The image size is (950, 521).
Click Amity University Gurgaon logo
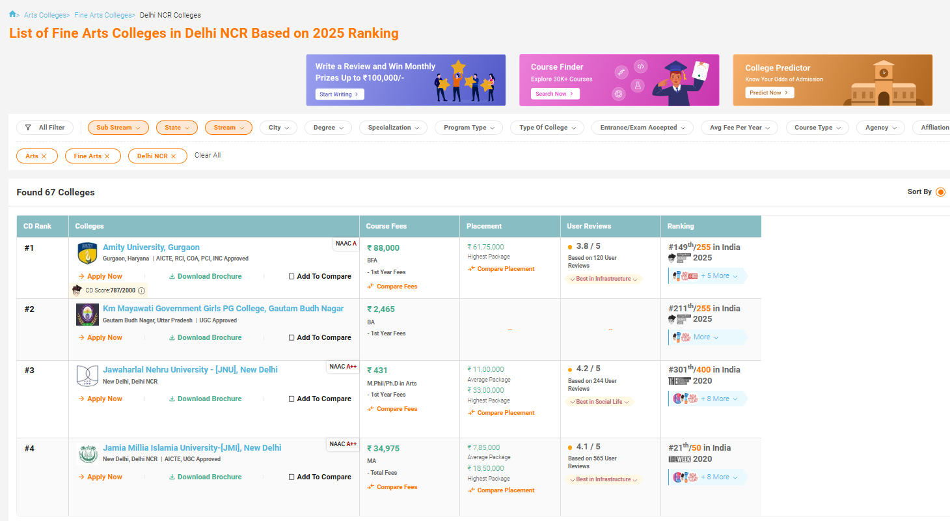point(87,253)
